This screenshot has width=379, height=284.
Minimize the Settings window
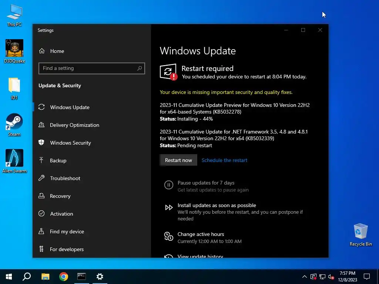click(286, 30)
